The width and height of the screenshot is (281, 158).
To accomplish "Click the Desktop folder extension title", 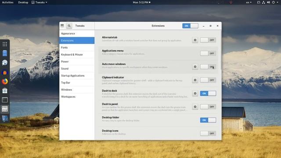I will pos(111,117).
